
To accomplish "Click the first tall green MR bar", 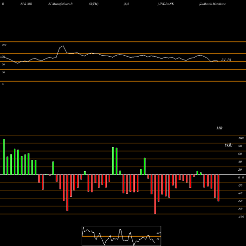I will (4, 157).
